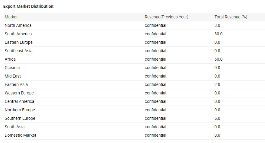The image size is (265, 143).
Task: Select the Market column header
Action: click(11, 17)
